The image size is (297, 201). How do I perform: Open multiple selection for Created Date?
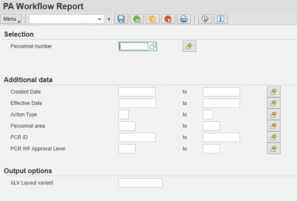273,91
